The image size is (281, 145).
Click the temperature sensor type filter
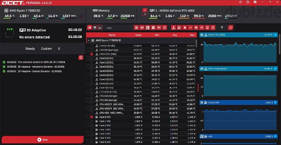tap(173, 28)
